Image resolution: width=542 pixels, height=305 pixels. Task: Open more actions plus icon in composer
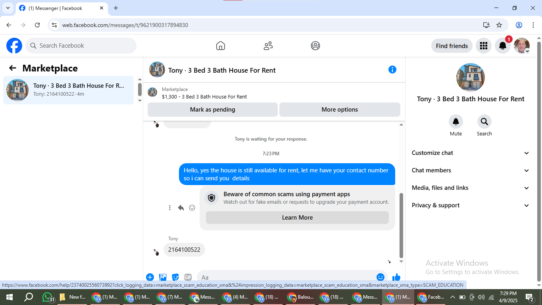coord(150,277)
